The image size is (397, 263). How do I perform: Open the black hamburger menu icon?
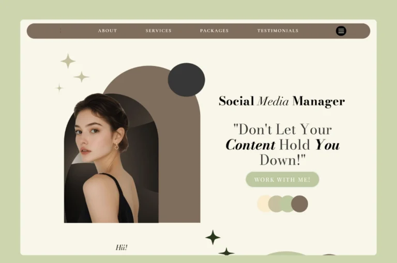[x=341, y=31]
